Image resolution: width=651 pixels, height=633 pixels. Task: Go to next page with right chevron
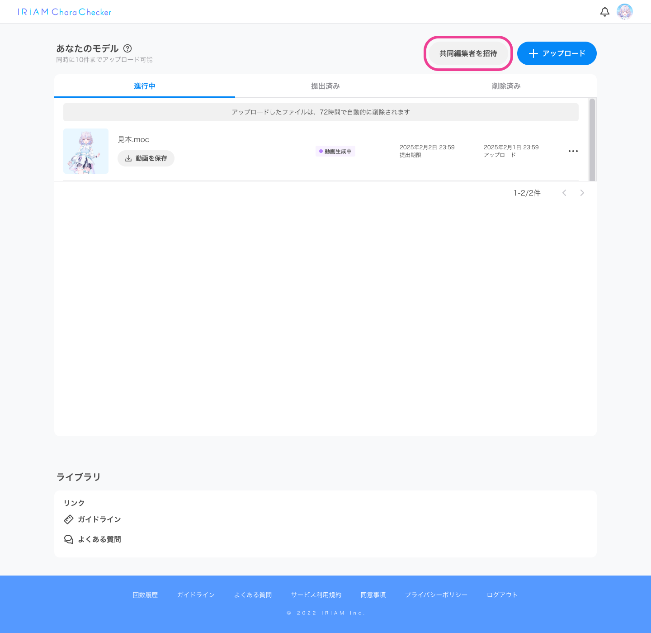582,193
